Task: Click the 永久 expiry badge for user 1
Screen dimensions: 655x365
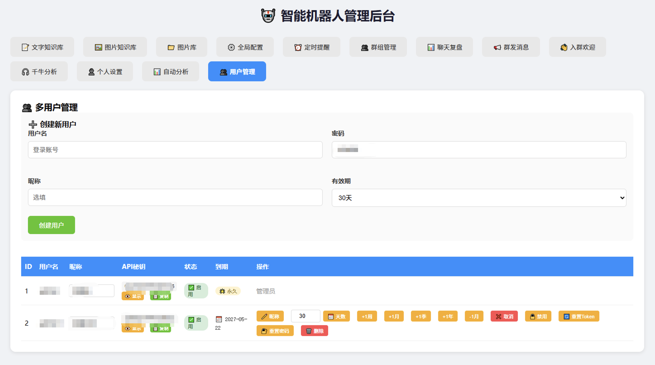Action: coord(228,291)
